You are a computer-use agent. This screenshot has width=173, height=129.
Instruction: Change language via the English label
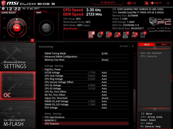coord(158,3)
